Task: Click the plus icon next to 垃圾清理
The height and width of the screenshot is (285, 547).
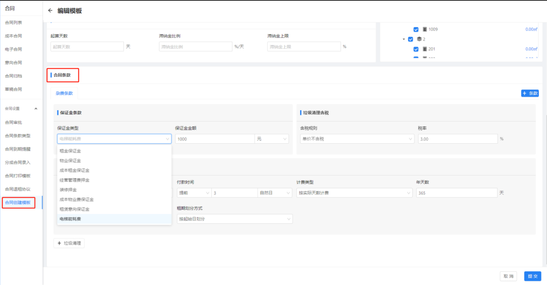Action: pyautogui.click(x=59, y=243)
